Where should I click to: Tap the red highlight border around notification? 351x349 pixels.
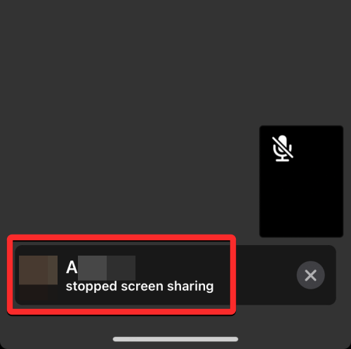coord(121,237)
